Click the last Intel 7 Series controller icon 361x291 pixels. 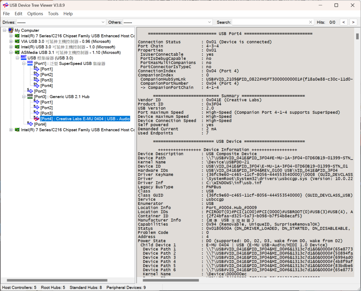coord(17,130)
